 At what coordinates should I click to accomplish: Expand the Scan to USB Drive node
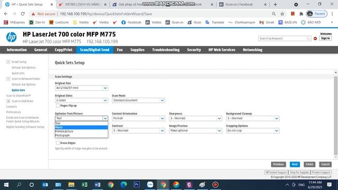(8, 101)
